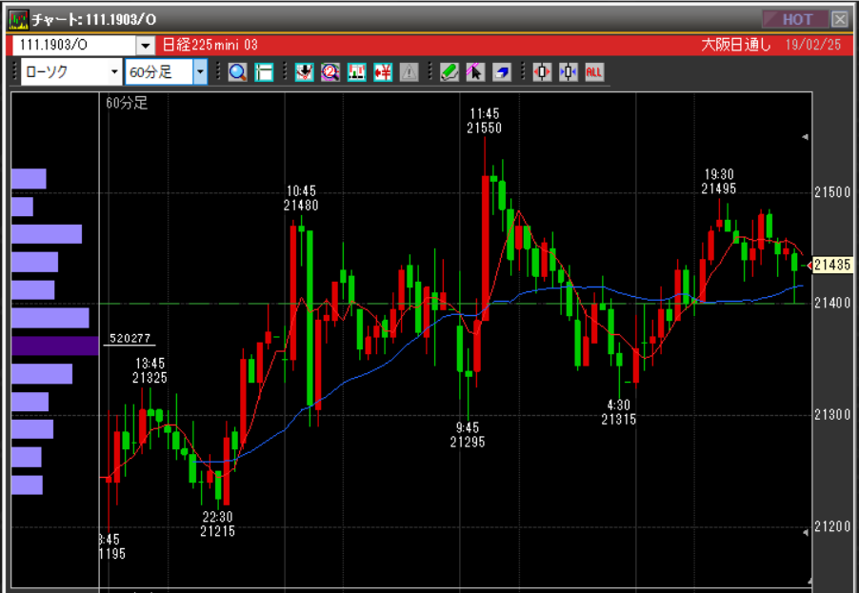The height and width of the screenshot is (593, 859).
Task: Click the 日経225mini 03 instrument name
Action: 210,45
